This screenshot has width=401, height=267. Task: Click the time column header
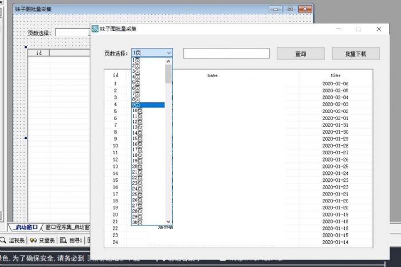coord(335,75)
